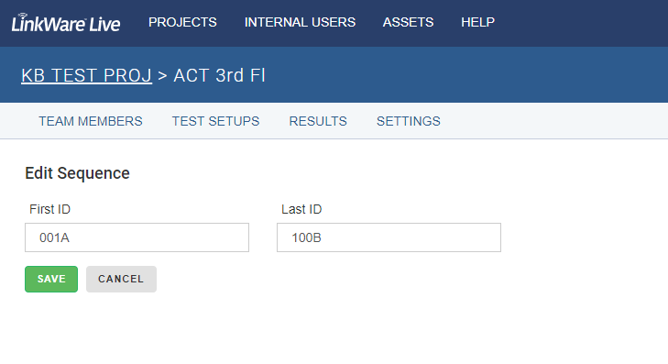
Task: Go to INTERNAL USERS page
Action: click(300, 22)
